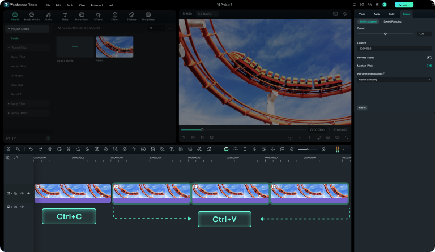Open the timeline audio mixer meter
Screen dimensions: 435x252
[338, 149]
